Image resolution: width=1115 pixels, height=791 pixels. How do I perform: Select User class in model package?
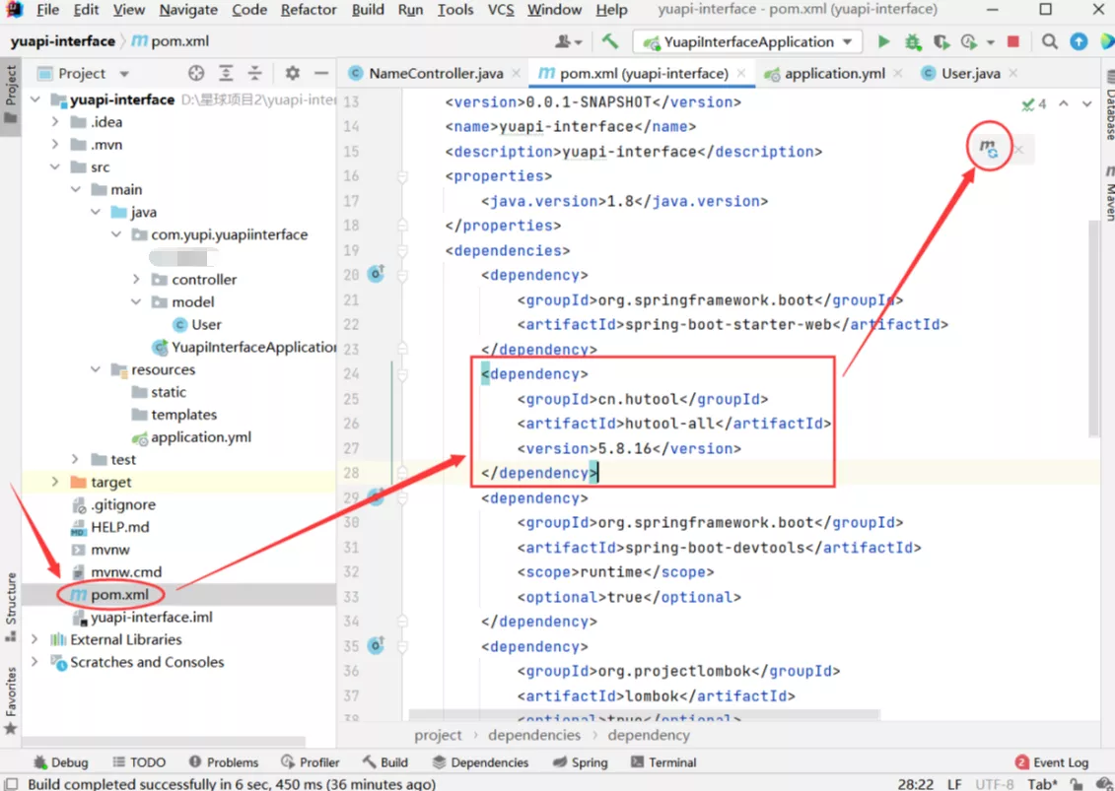(198, 325)
